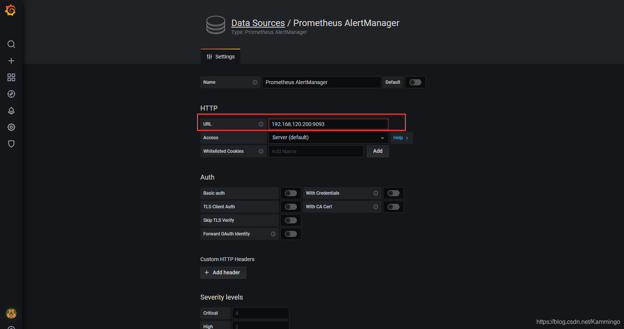Open the Data Sources breadcrumb link
The image size is (624, 329).
258,23
